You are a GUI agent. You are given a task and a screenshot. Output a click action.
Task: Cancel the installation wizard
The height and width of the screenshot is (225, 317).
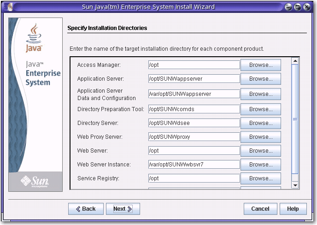tap(260, 209)
